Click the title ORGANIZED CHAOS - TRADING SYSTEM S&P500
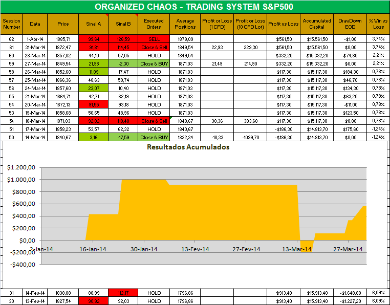 point(194,7)
